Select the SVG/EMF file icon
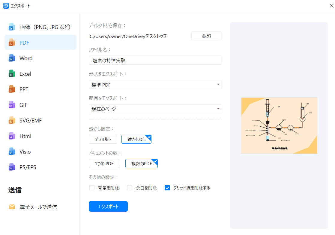 click(x=12, y=121)
